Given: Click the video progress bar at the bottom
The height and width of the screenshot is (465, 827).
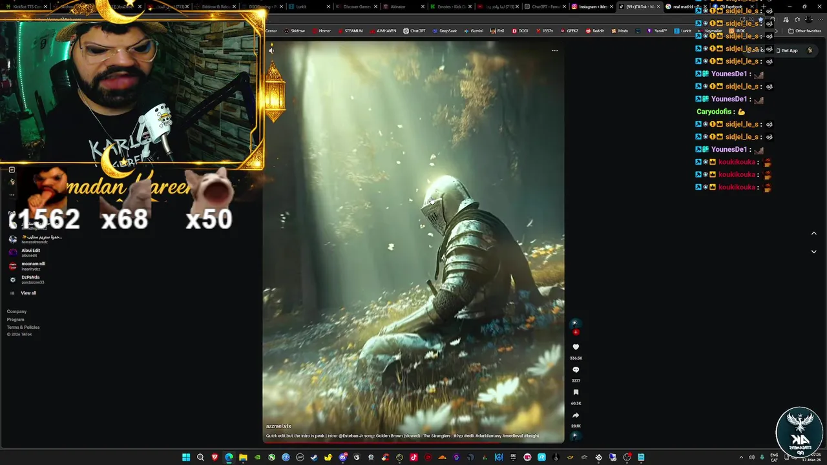Looking at the screenshot, I should tap(413, 442).
